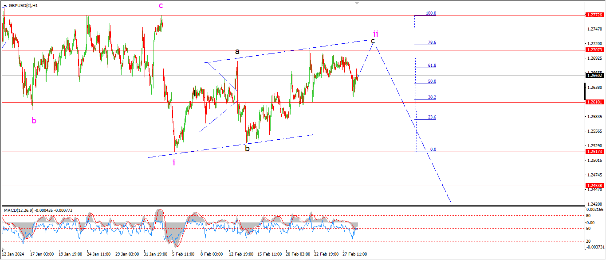
Task: Click the Fibonacci 100.0 level label
Action: (431, 13)
